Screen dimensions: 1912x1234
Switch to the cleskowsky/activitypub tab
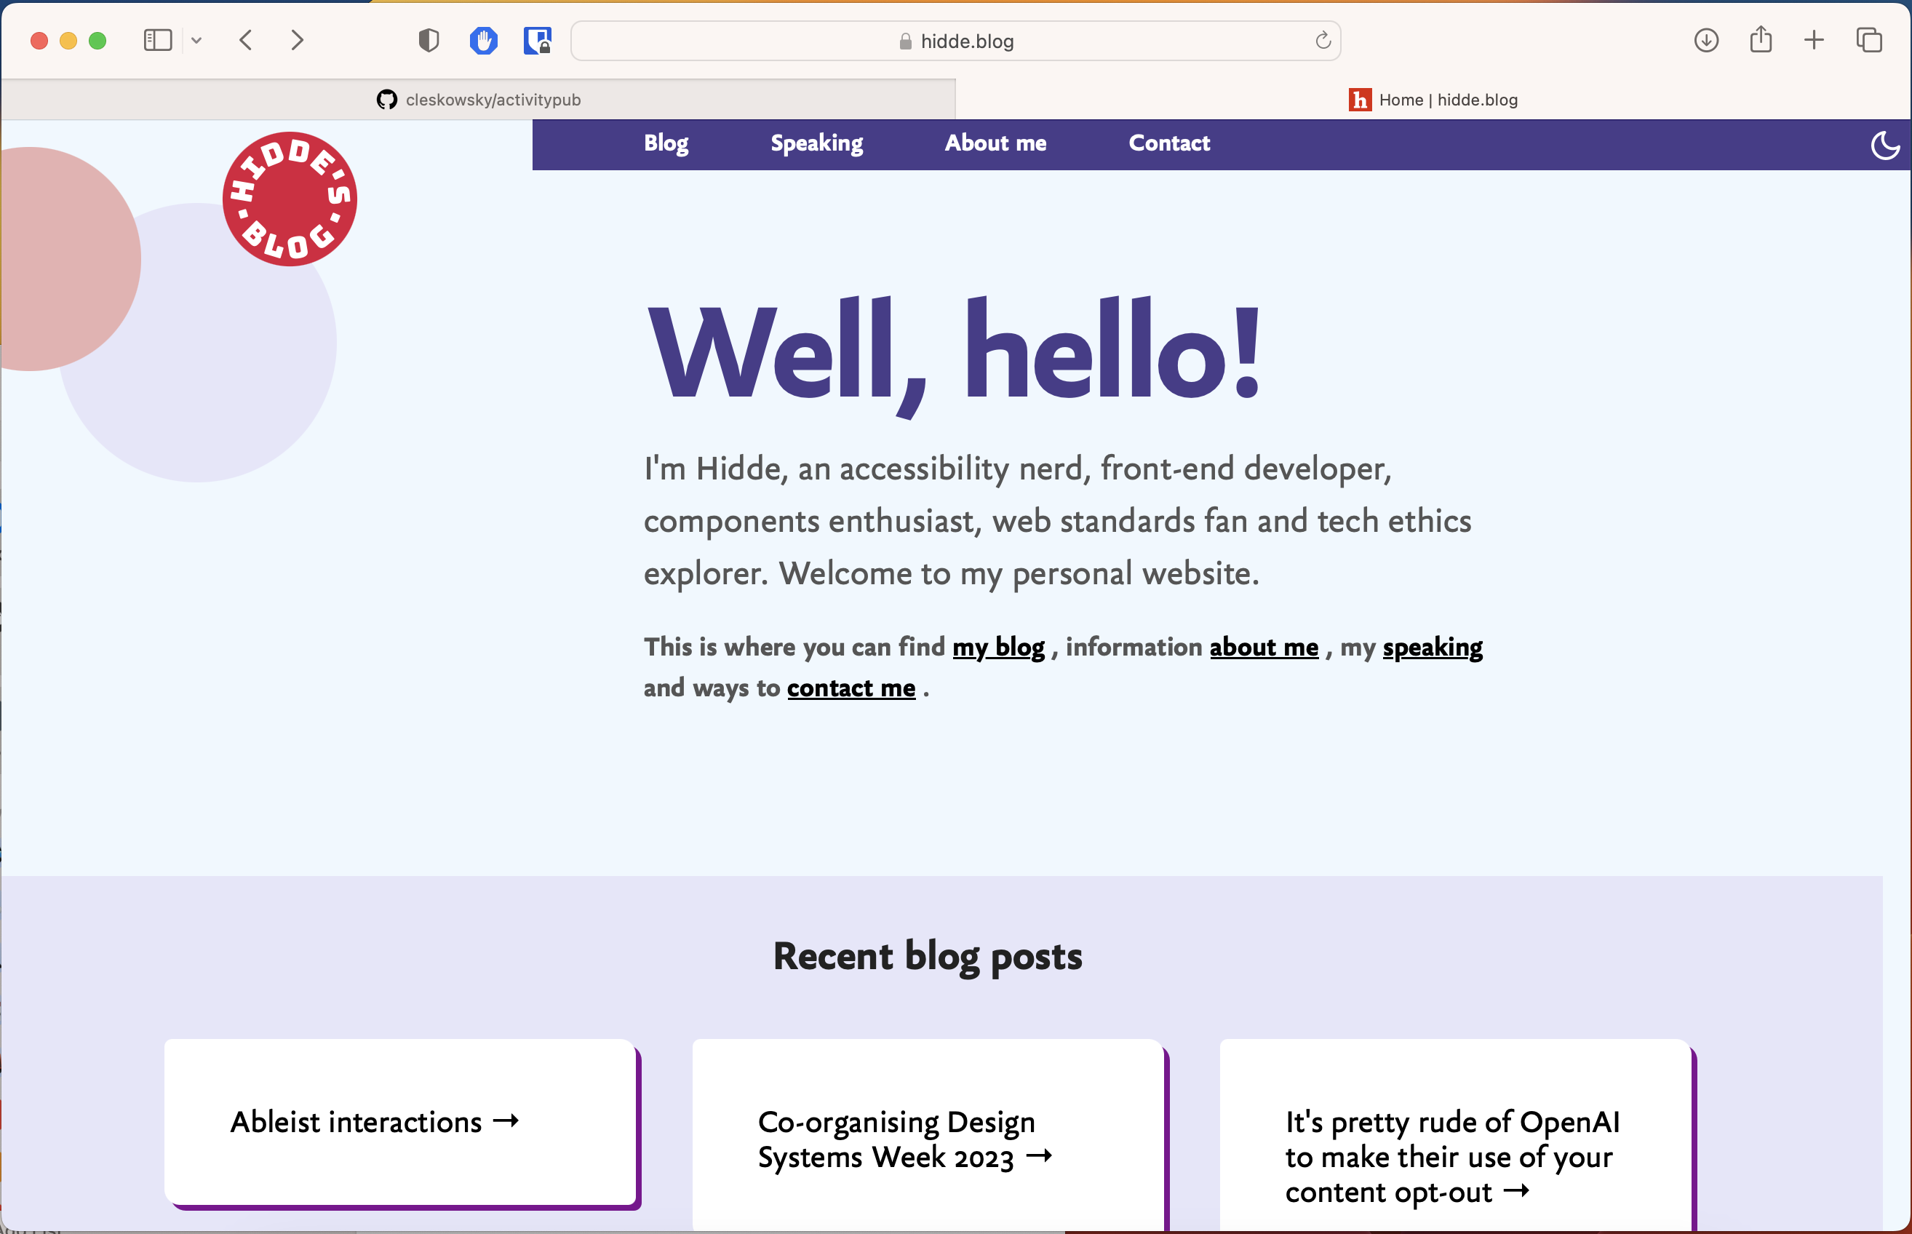coord(478,100)
